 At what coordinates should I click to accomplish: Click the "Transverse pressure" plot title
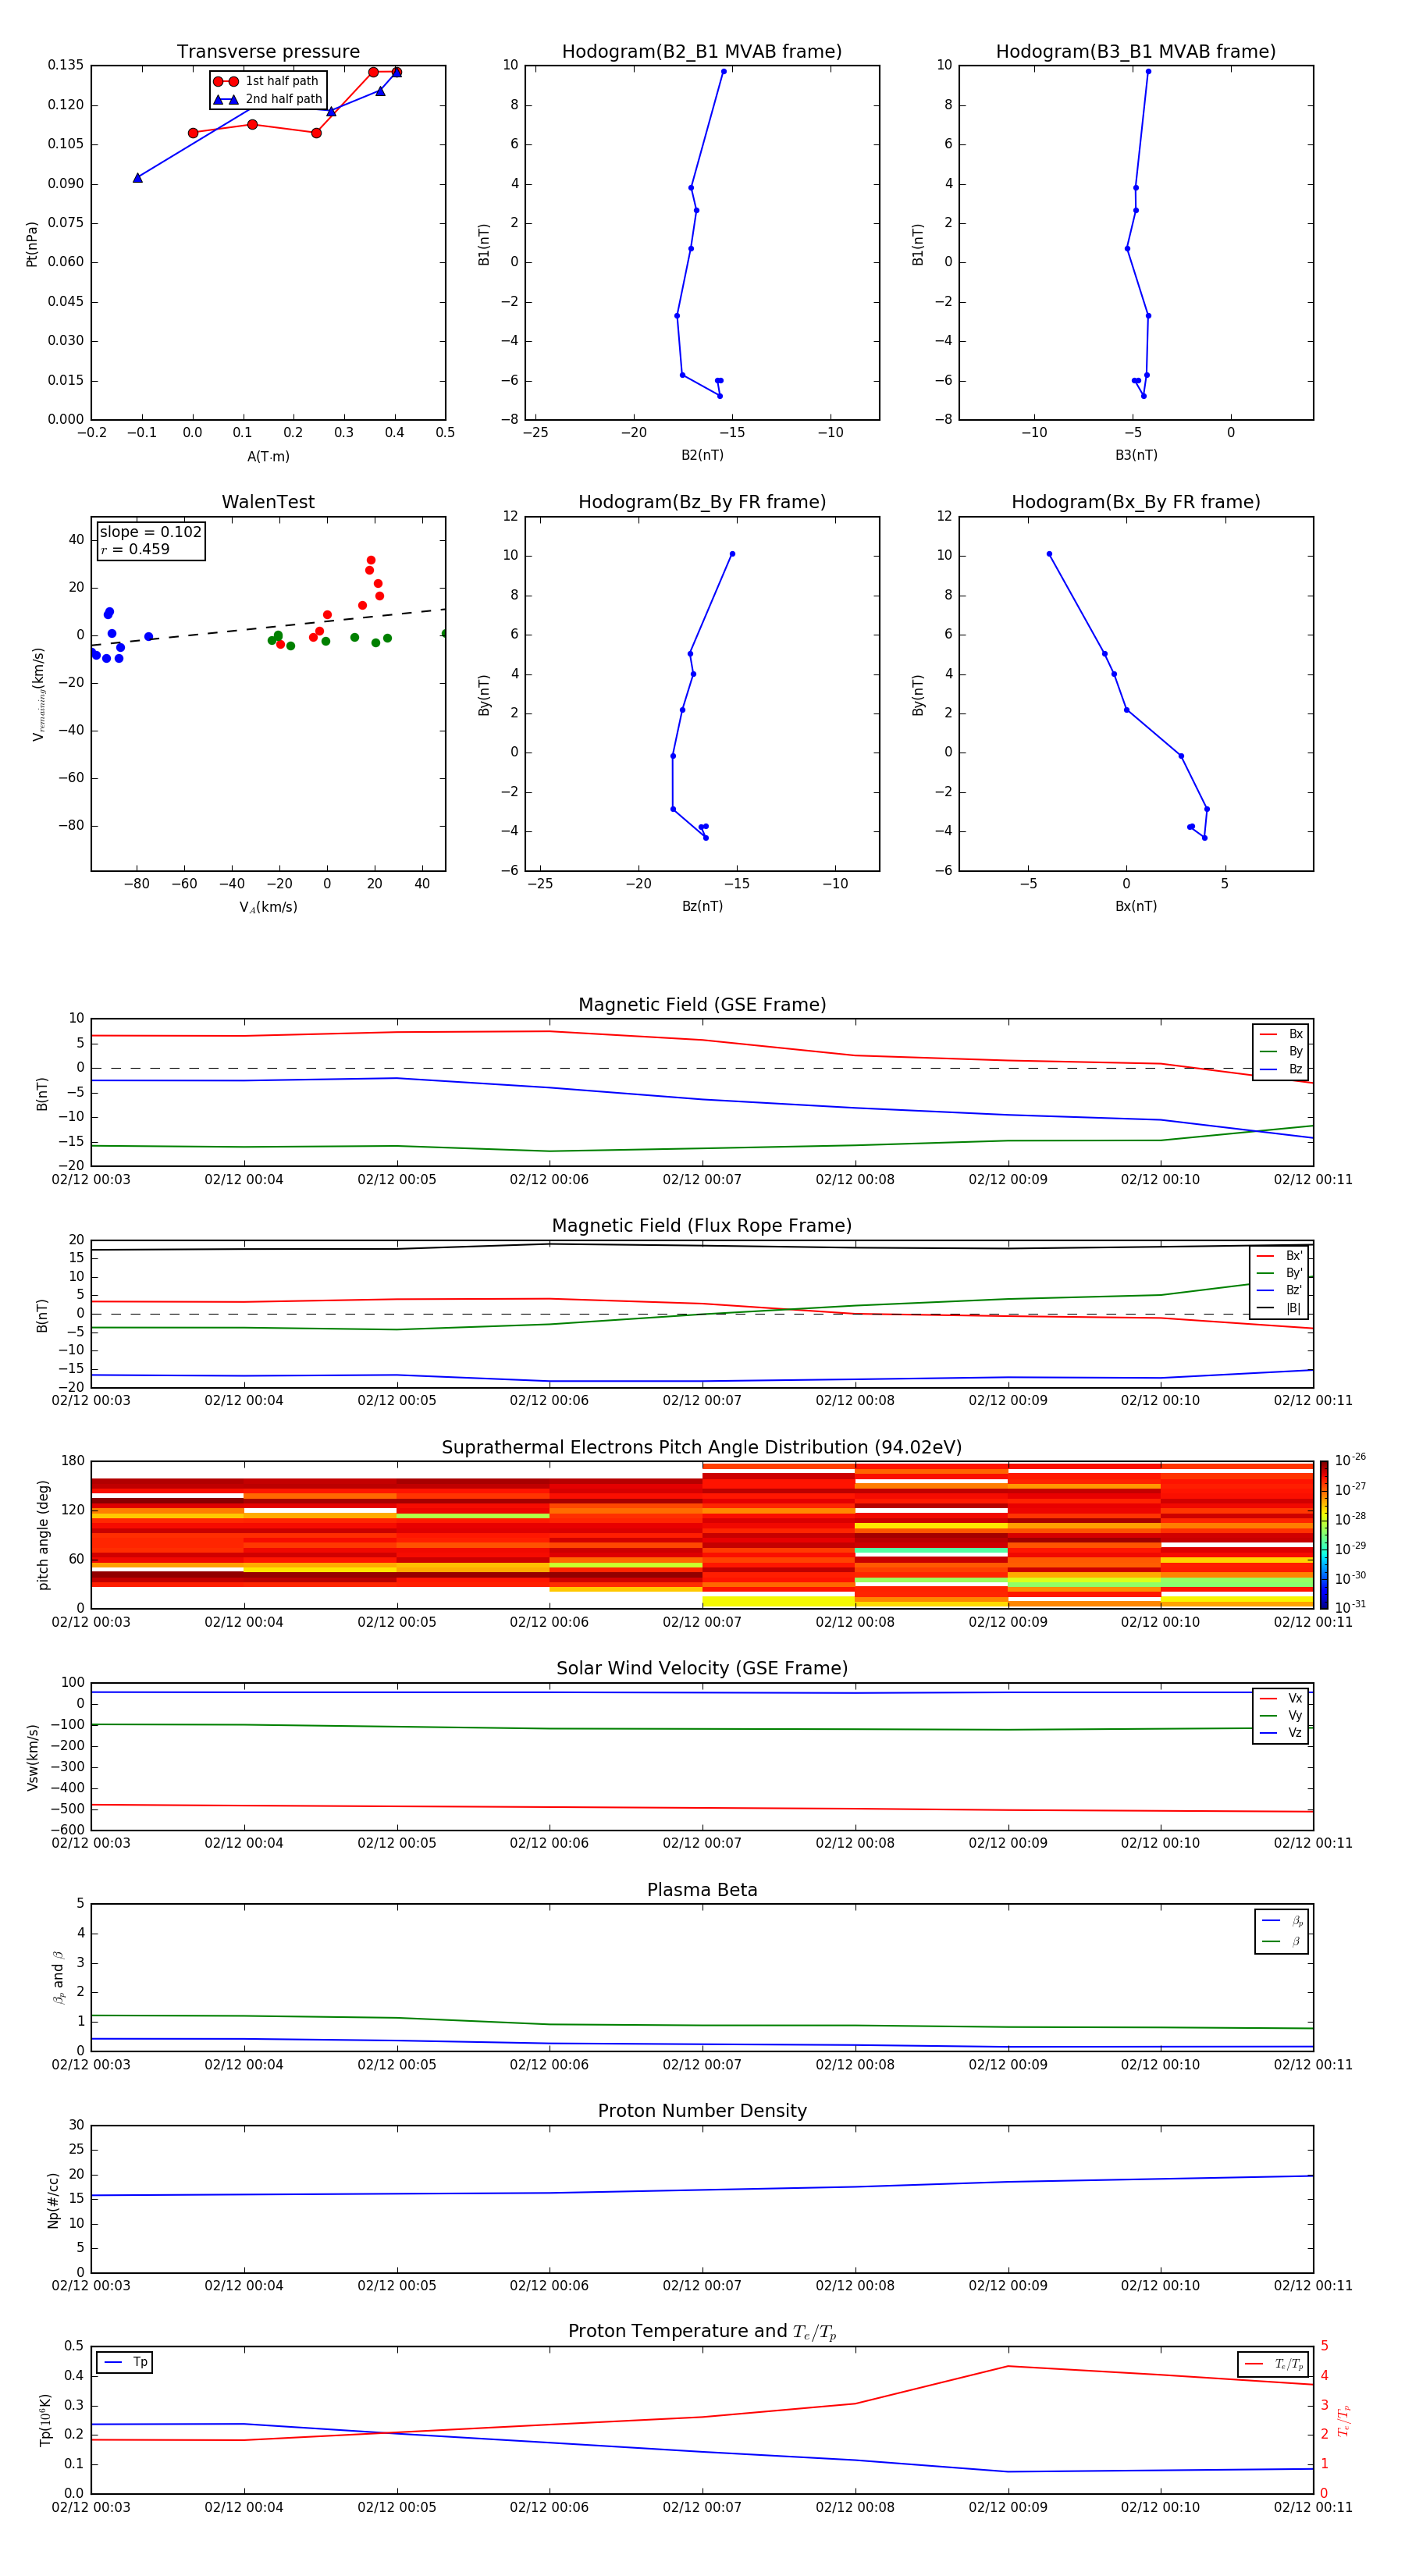(x=268, y=52)
